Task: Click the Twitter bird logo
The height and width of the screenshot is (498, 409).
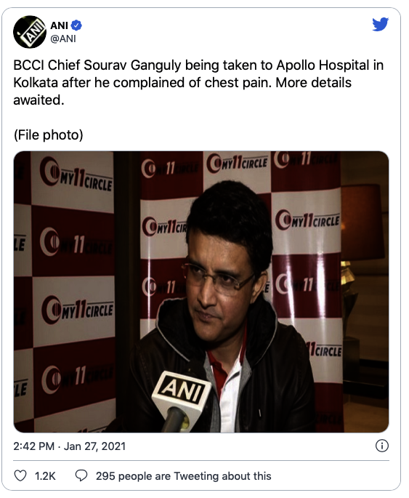Action: pyautogui.click(x=381, y=25)
